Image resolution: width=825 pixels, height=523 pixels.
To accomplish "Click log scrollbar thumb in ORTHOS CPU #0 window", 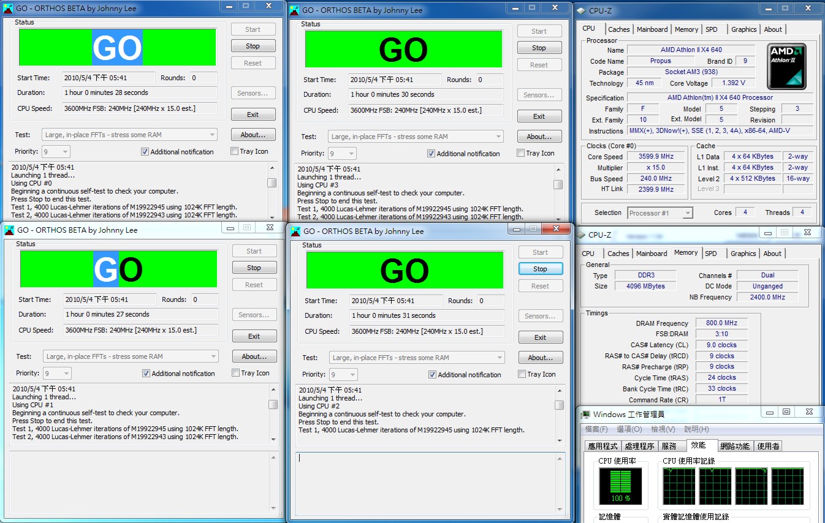I will click(x=272, y=182).
